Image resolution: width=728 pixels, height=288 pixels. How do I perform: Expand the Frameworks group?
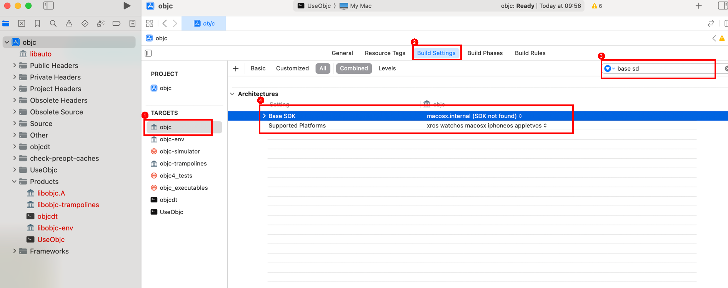pyautogui.click(x=15, y=251)
